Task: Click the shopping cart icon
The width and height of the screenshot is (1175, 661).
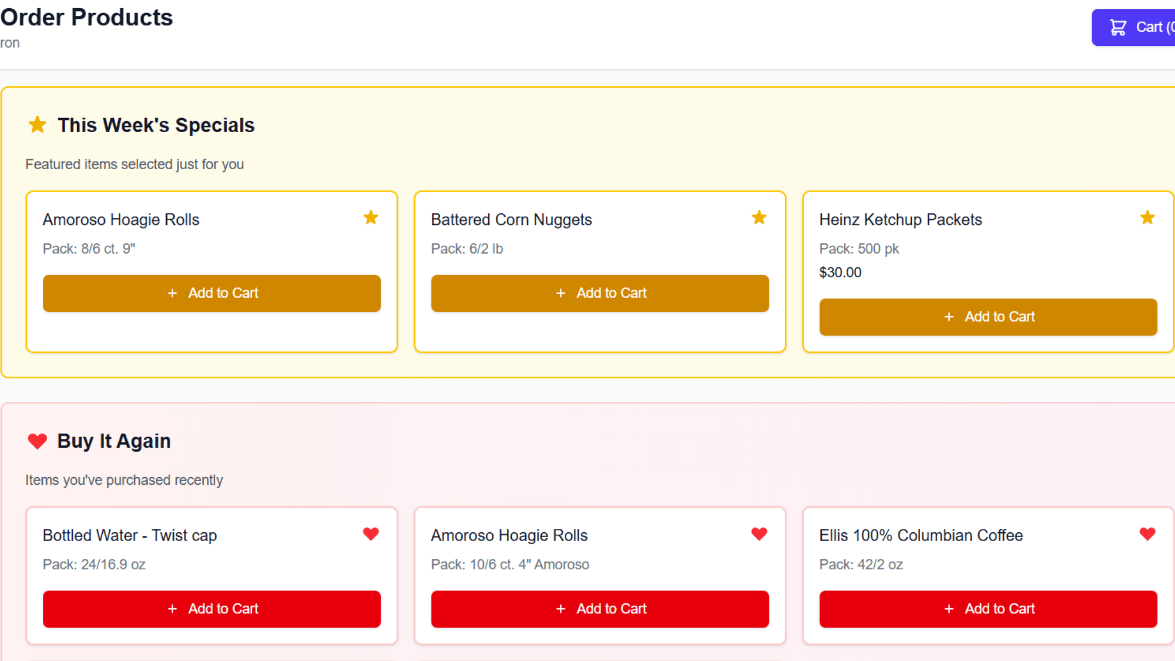Action: pyautogui.click(x=1118, y=27)
